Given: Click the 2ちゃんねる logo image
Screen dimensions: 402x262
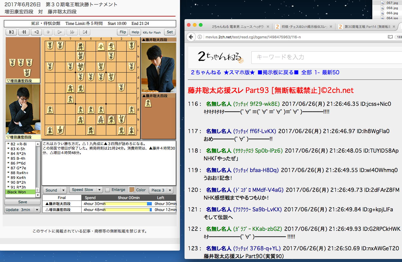Looking at the screenshot, I should (x=220, y=57).
